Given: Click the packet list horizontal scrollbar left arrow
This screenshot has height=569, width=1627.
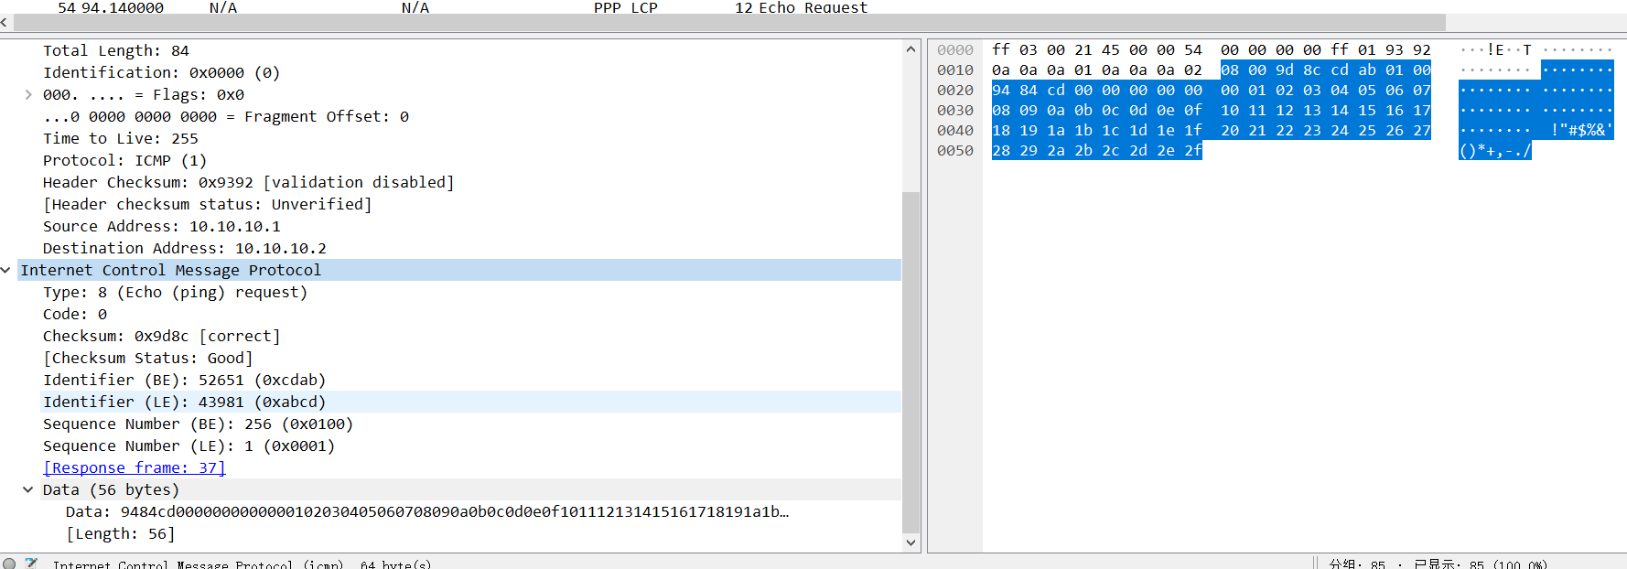Looking at the screenshot, I should point(5,23).
